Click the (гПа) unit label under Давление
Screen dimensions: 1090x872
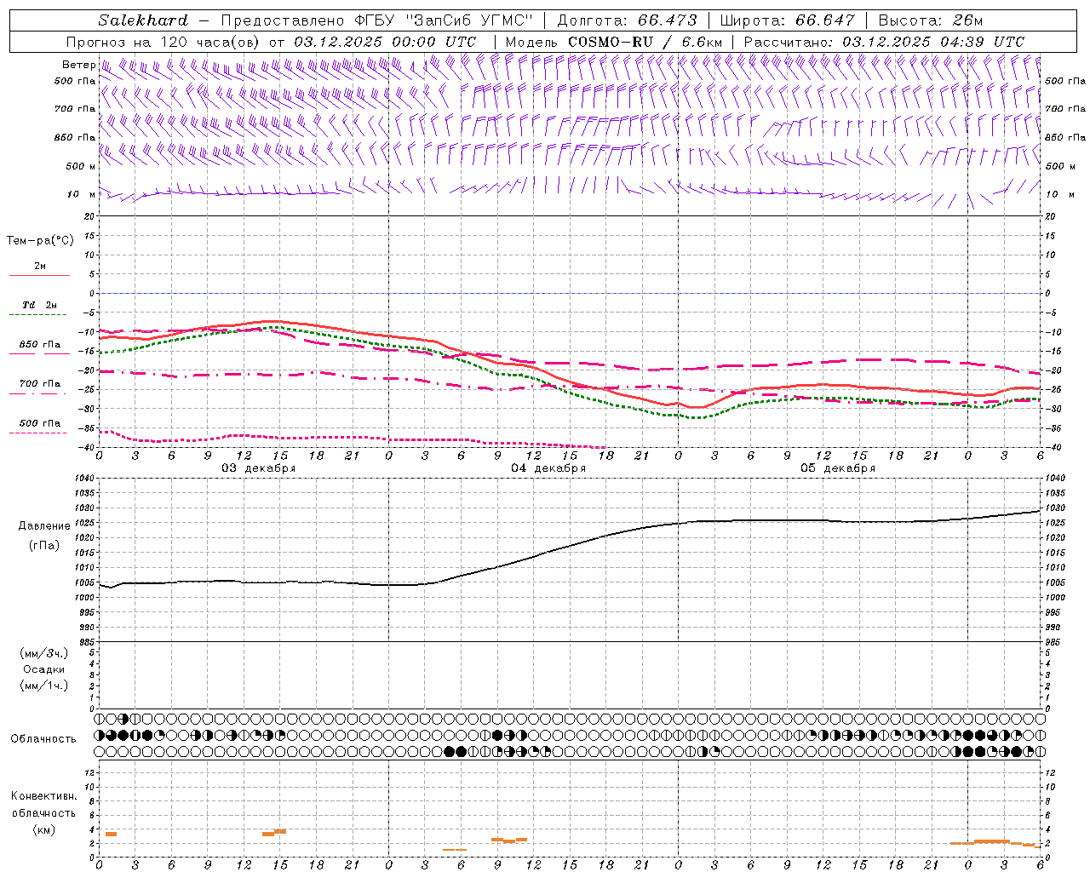pos(44,545)
